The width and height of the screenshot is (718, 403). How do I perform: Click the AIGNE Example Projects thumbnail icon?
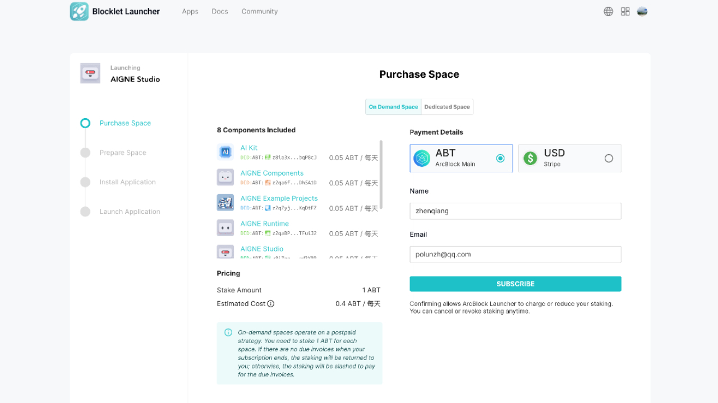coord(225,202)
